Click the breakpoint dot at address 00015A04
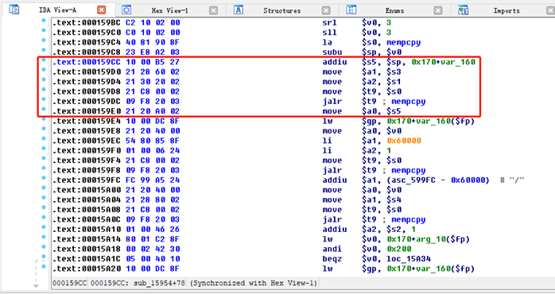This screenshot has width=555, height=294. (x=44, y=198)
